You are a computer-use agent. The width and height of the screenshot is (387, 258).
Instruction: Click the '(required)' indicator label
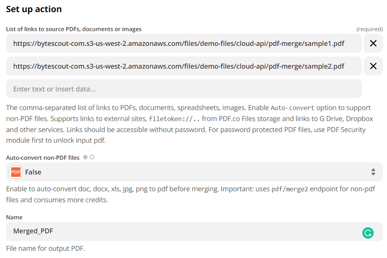pyautogui.click(x=369, y=29)
